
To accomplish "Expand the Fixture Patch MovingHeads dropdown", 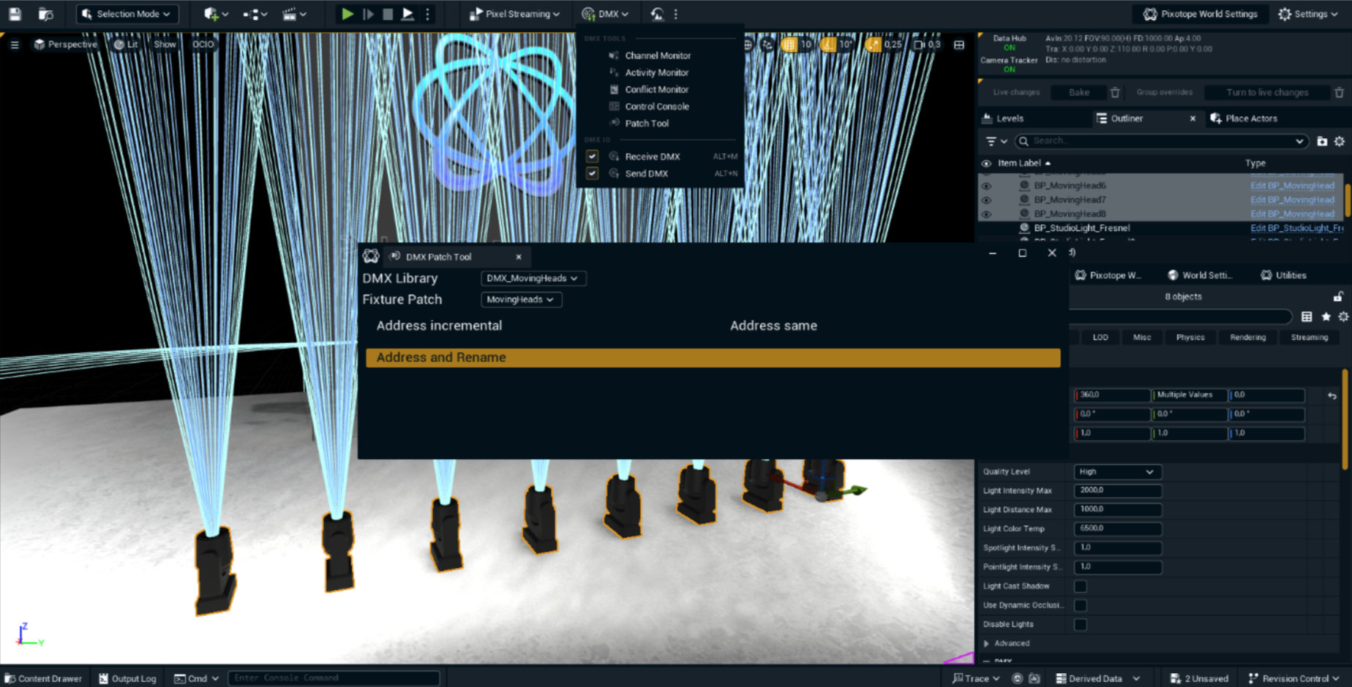I will [x=520, y=300].
